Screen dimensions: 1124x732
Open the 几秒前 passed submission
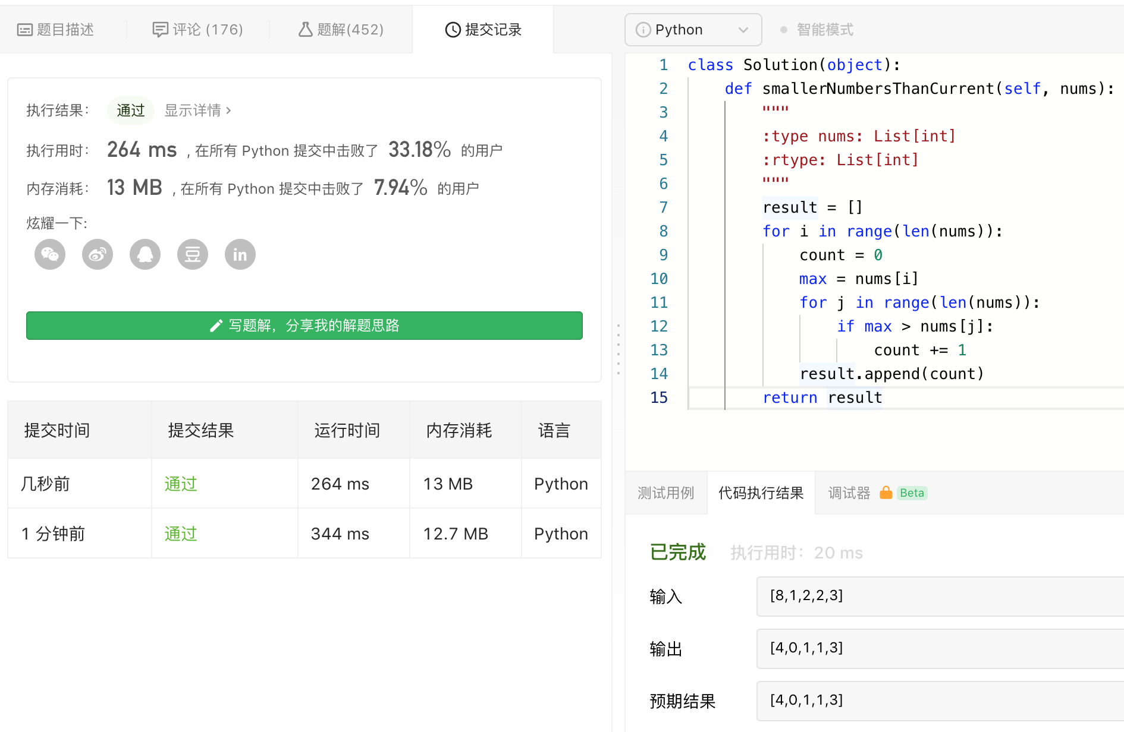click(x=181, y=484)
